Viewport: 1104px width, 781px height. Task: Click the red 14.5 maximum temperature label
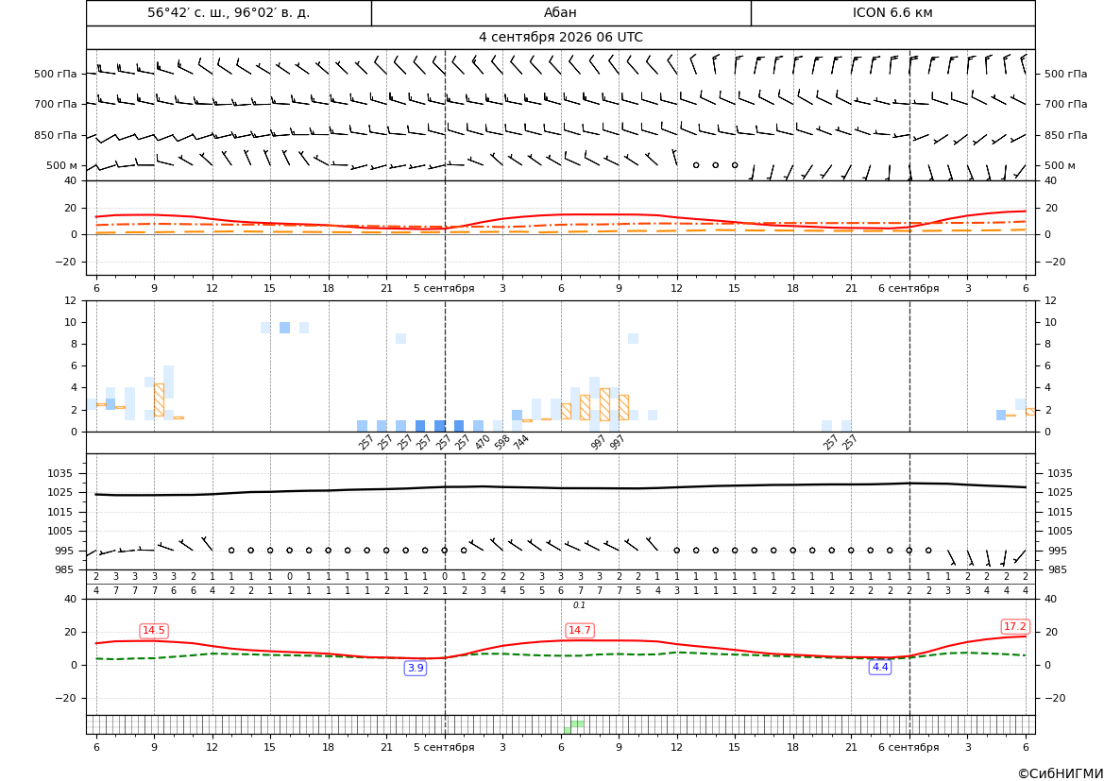[x=154, y=630]
